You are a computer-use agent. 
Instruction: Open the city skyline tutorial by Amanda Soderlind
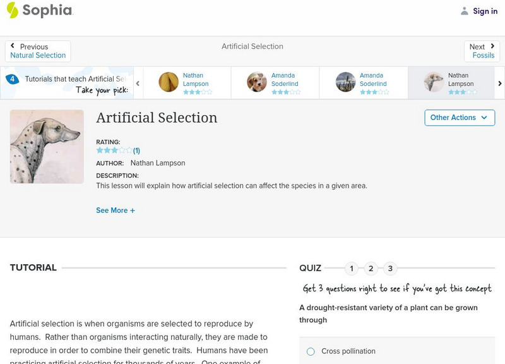point(345,82)
